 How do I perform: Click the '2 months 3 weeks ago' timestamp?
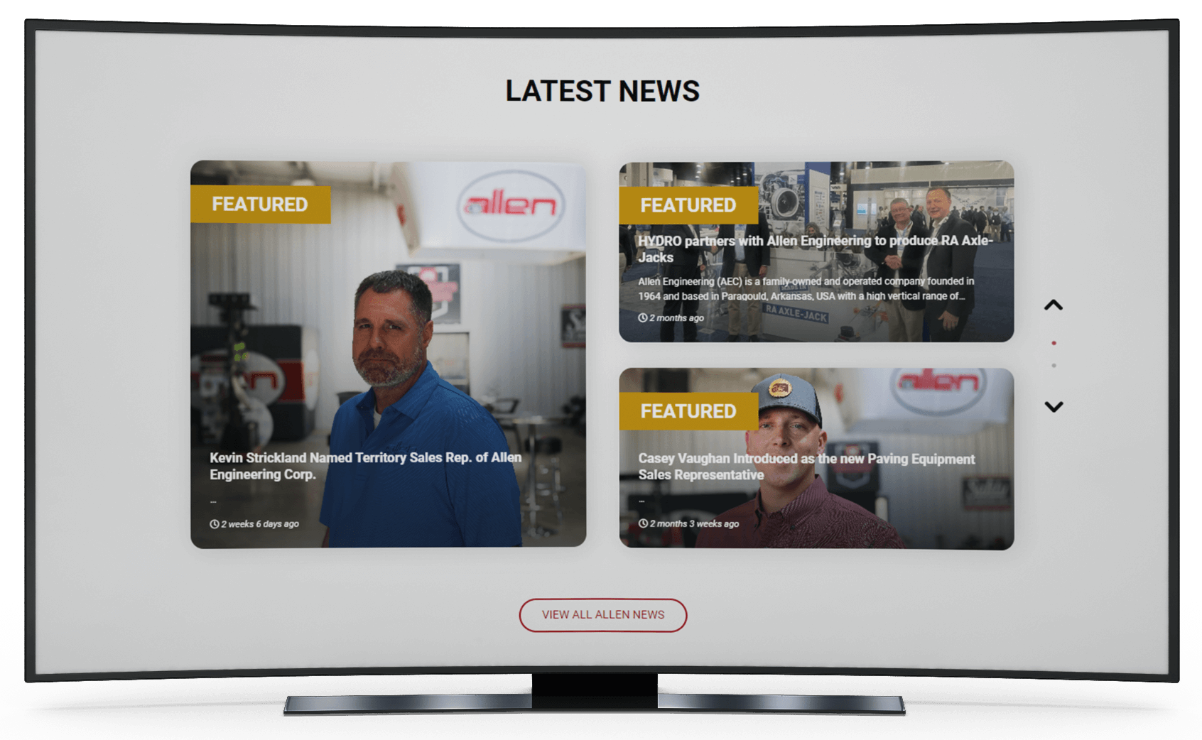[x=694, y=523]
